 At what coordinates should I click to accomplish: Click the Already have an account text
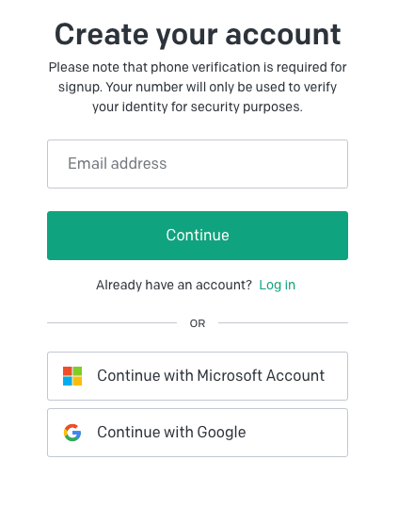pos(174,285)
